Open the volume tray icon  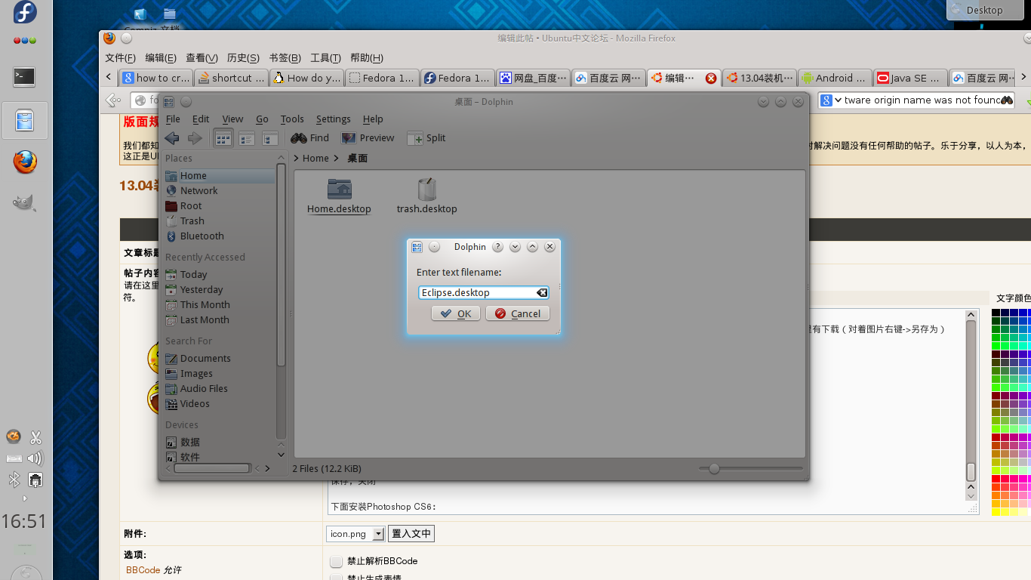35,458
